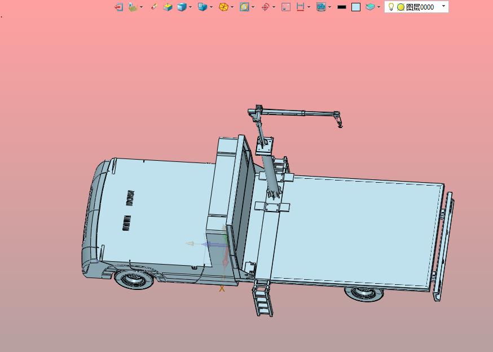This screenshot has height=352, width=493.
Task: Toggle the light bulb layer visibility
Action: (391, 7)
